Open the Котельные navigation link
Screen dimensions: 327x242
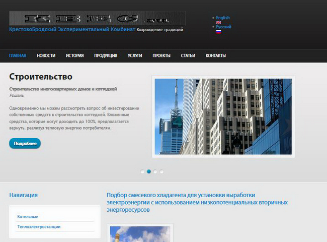[x=28, y=217]
